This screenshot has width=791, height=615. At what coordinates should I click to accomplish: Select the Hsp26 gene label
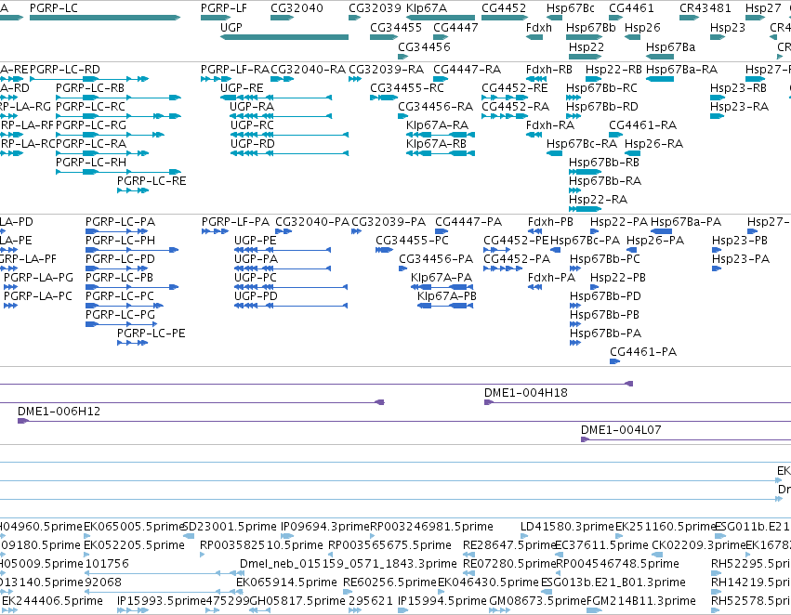[x=642, y=28]
